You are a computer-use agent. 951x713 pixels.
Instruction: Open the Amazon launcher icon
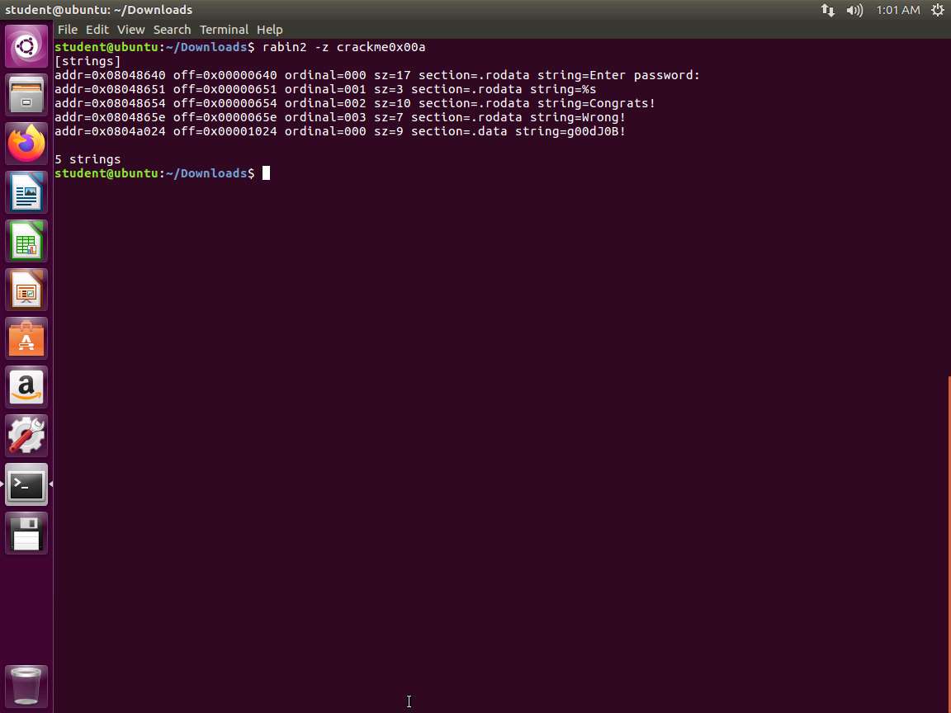[26, 387]
